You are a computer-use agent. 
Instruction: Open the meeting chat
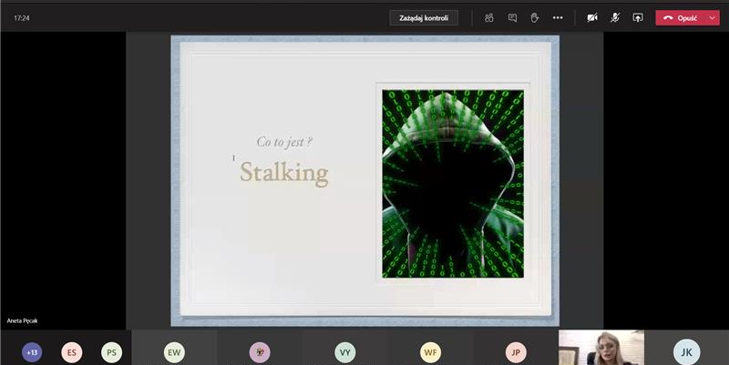click(512, 18)
